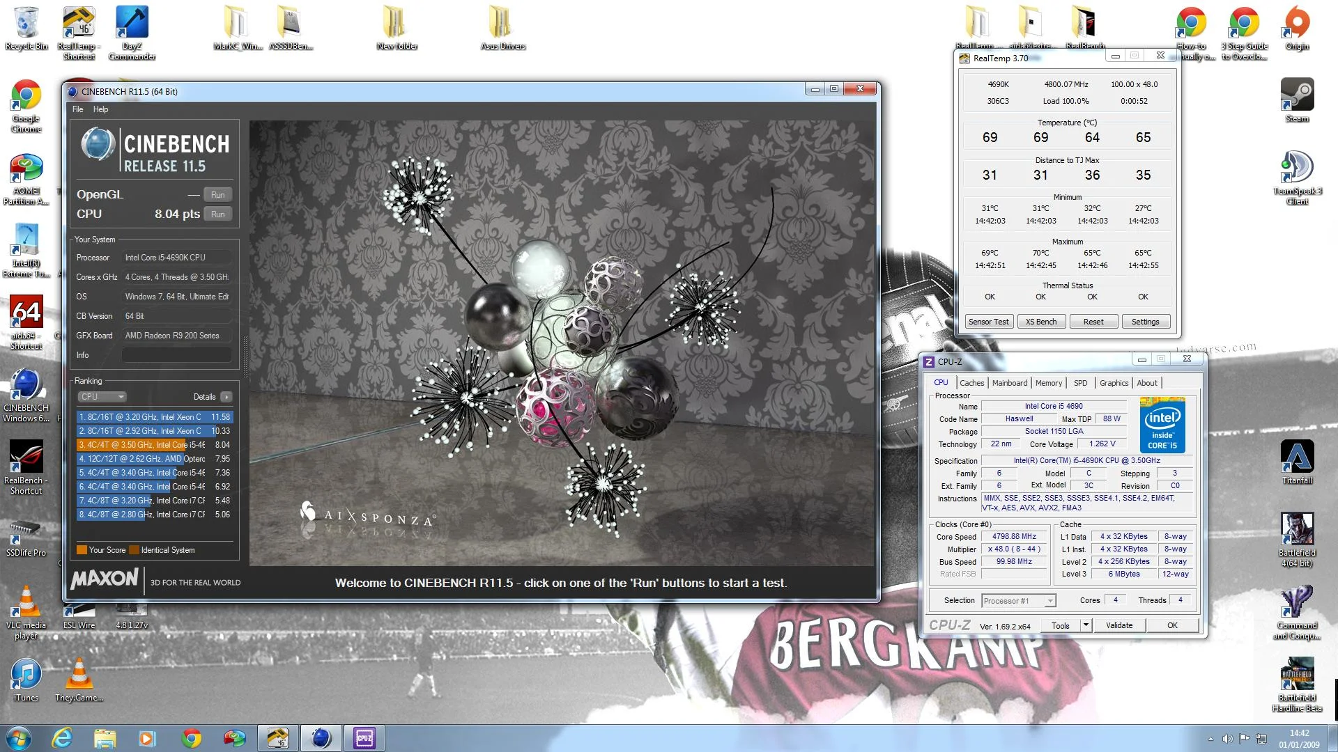Click the XS Bench button in RealTemp
Screen dimensions: 1338x752
[x=1040, y=322]
